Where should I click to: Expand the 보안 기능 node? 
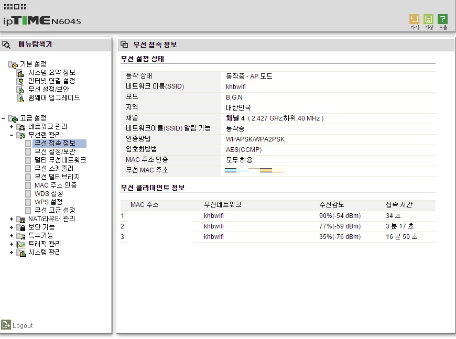12,227
